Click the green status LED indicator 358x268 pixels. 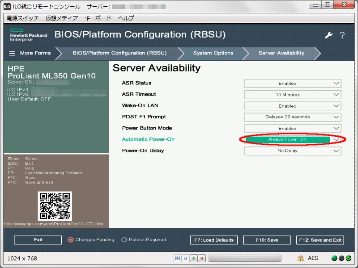334,258
